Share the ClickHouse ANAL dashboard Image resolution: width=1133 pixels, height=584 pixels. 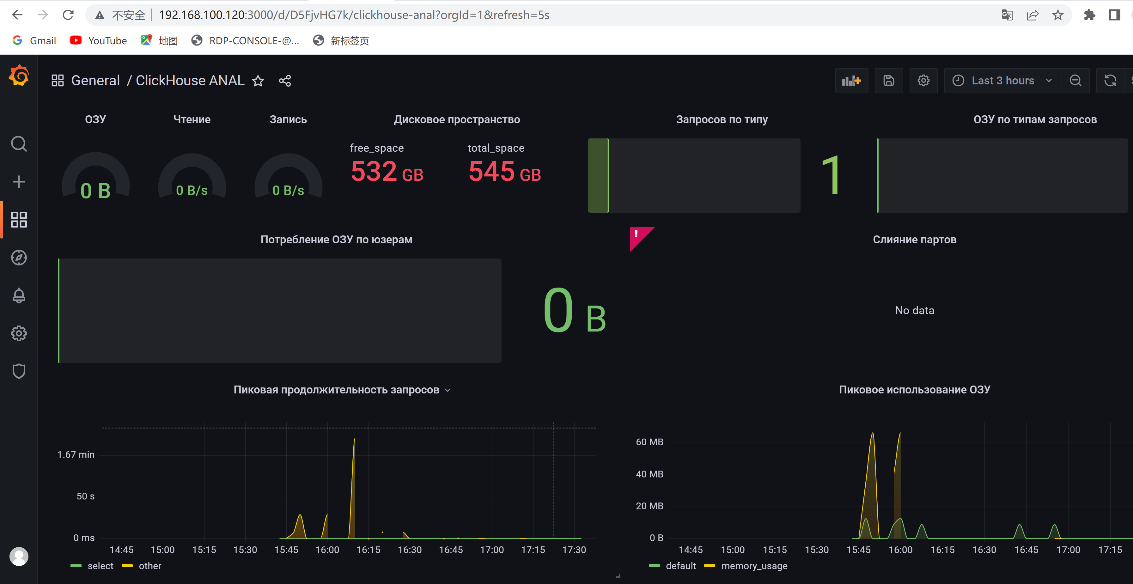point(285,81)
